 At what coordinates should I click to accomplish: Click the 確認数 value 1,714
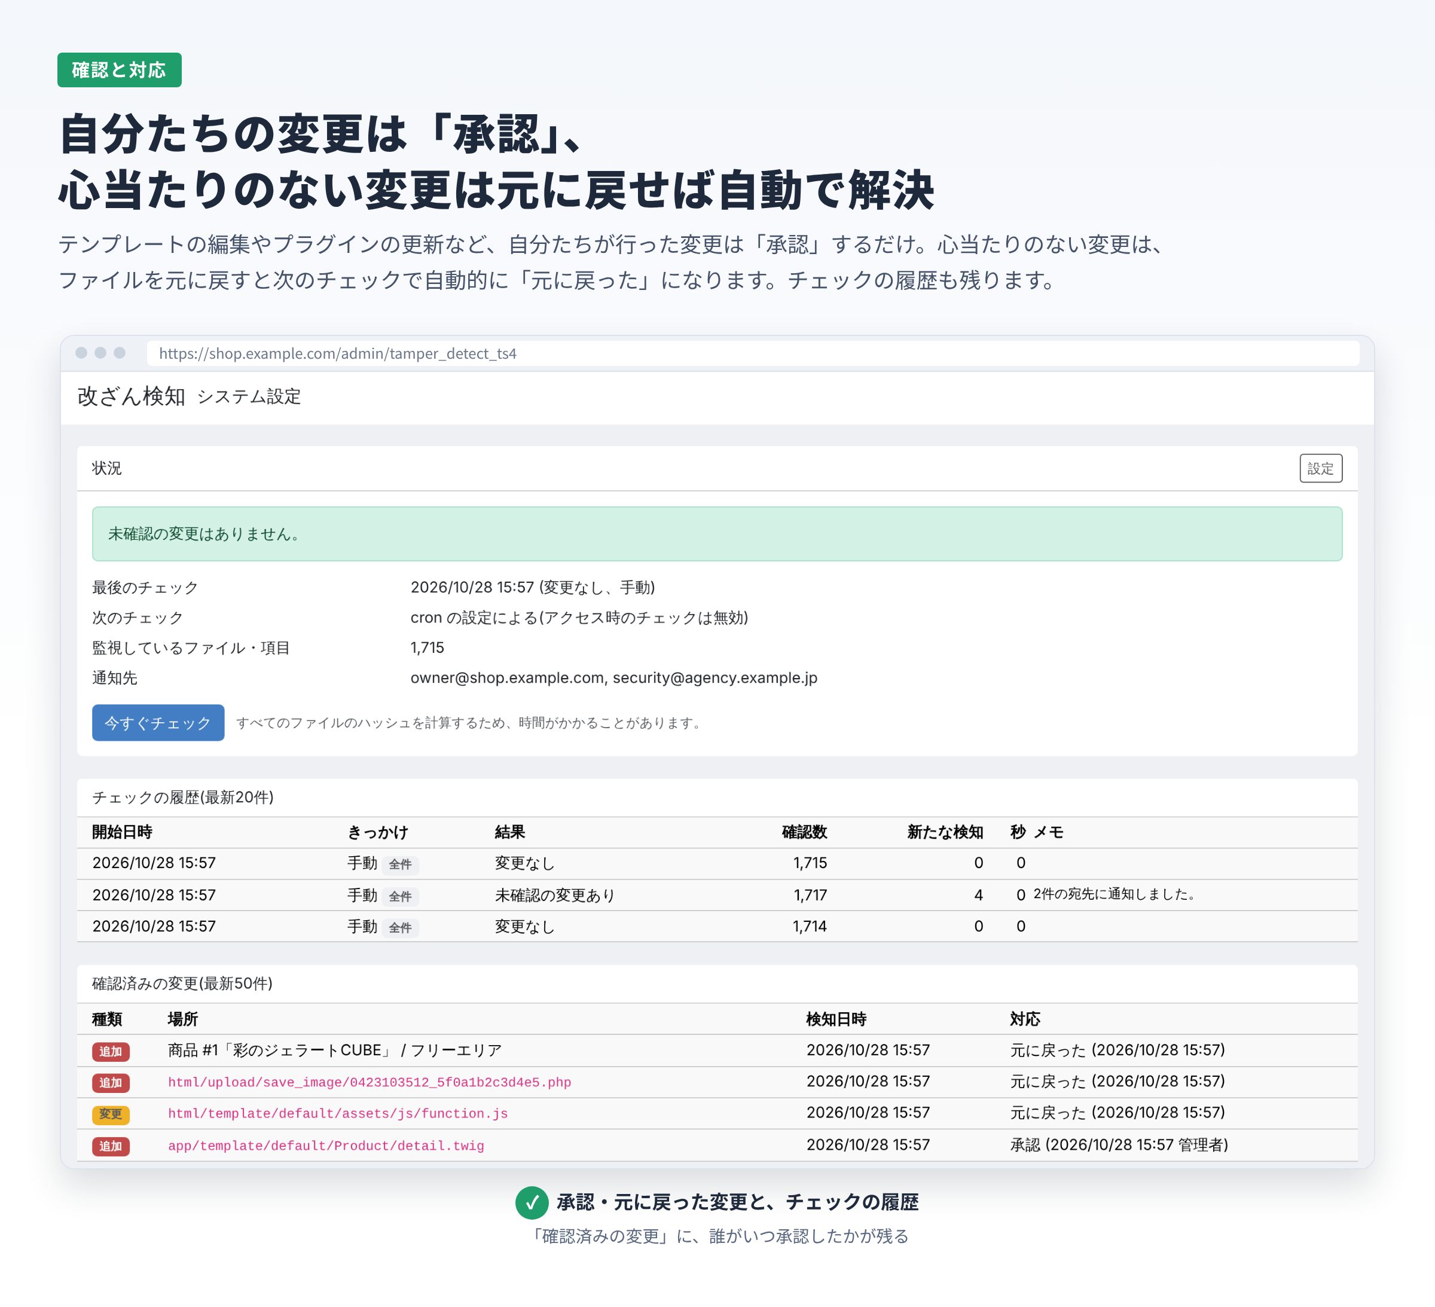(810, 926)
